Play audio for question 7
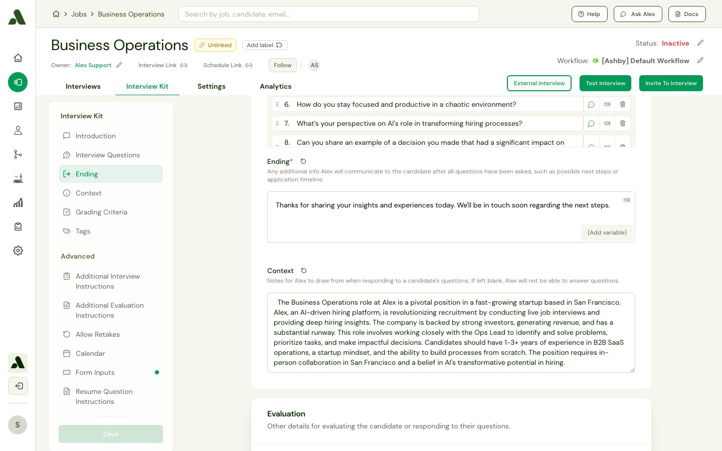 coord(607,123)
